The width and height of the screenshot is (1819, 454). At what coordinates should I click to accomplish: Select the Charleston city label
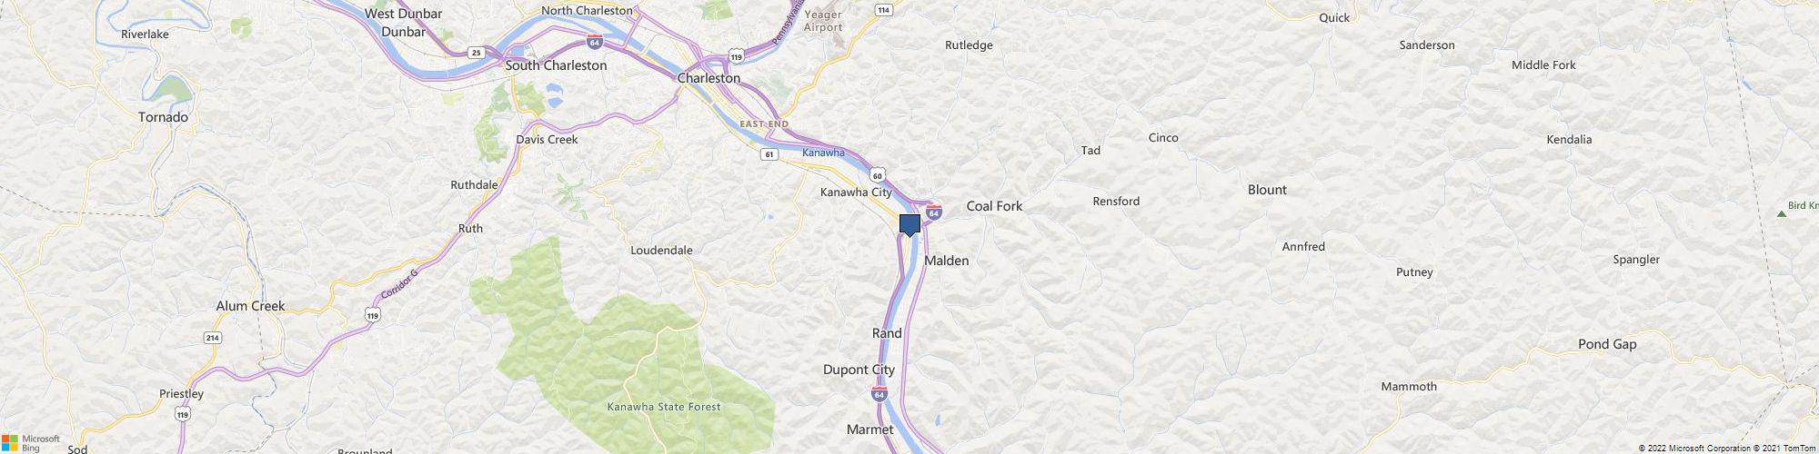[709, 79]
